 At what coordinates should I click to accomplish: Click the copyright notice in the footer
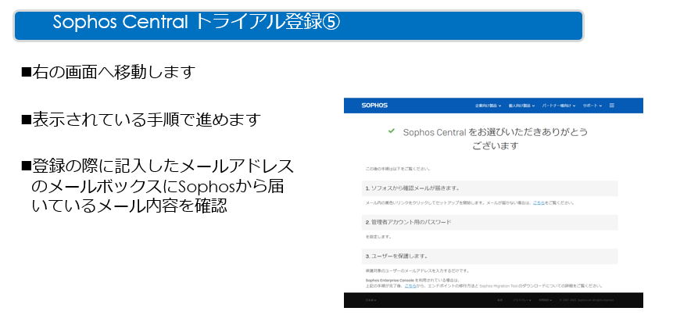click(x=587, y=300)
